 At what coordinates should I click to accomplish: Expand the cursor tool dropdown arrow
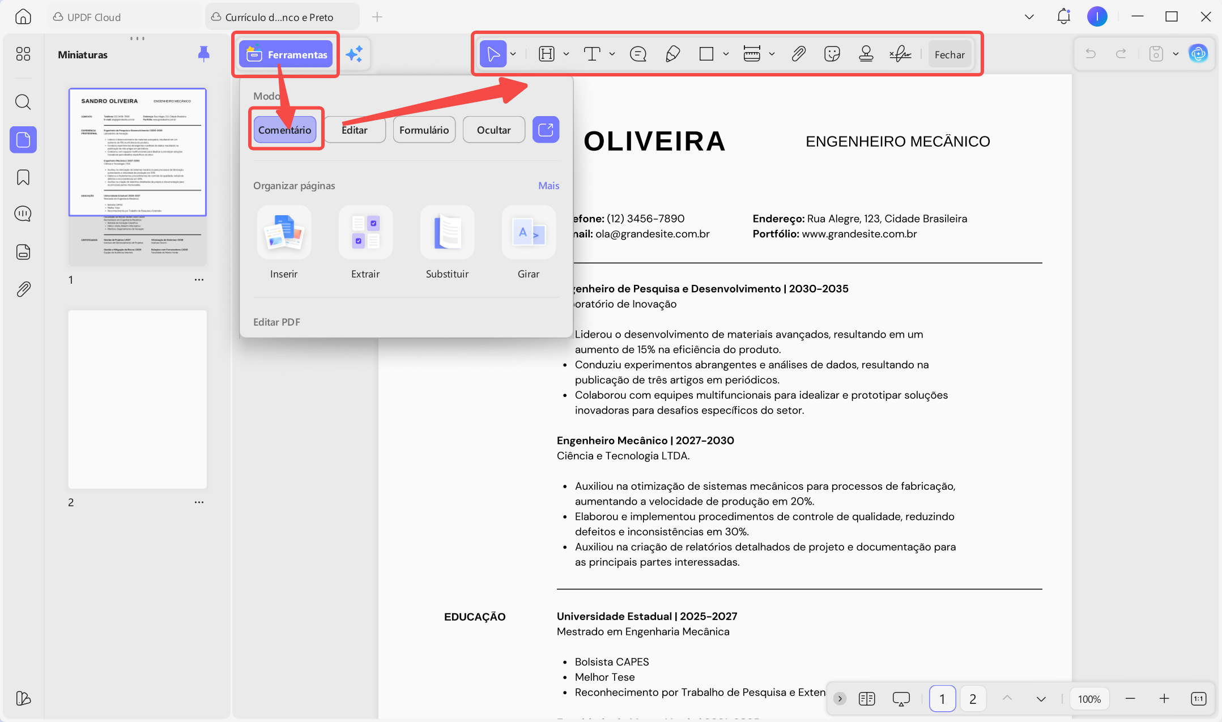pos(513,54)
